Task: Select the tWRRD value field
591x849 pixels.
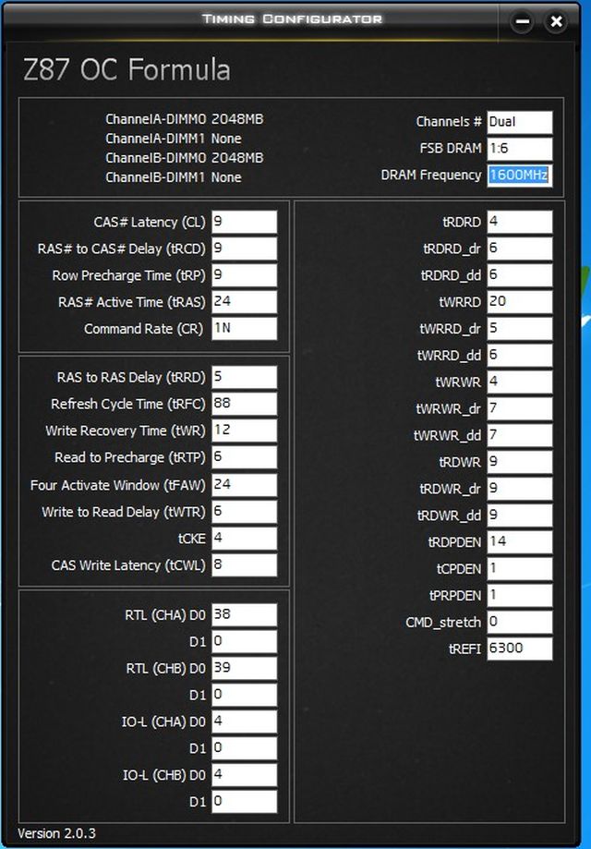Action: (x=519, y=302)
